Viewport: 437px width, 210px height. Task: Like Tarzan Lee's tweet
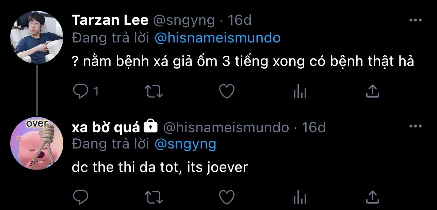click(226, 91)
